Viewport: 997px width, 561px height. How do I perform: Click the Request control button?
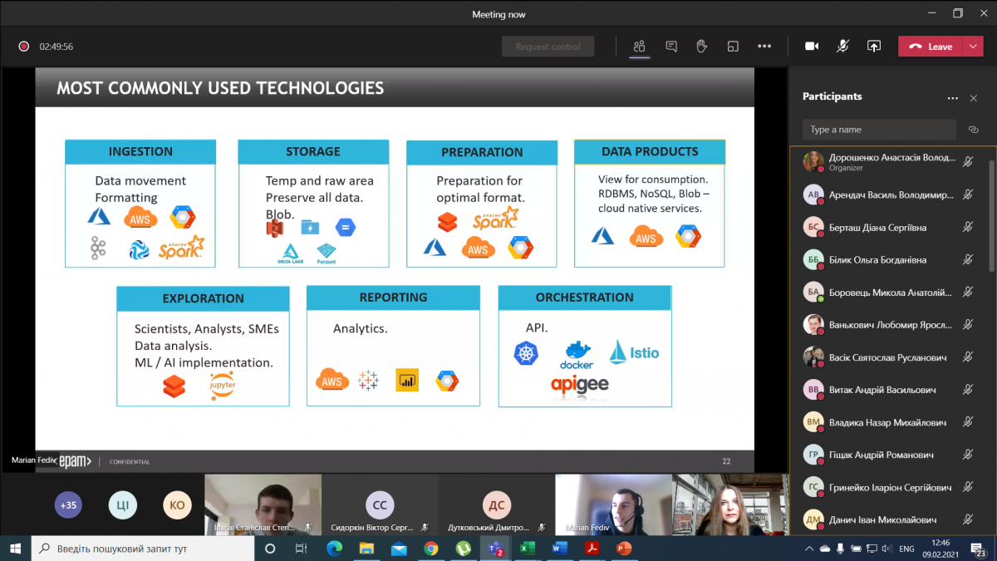click(x=548, y=47)
